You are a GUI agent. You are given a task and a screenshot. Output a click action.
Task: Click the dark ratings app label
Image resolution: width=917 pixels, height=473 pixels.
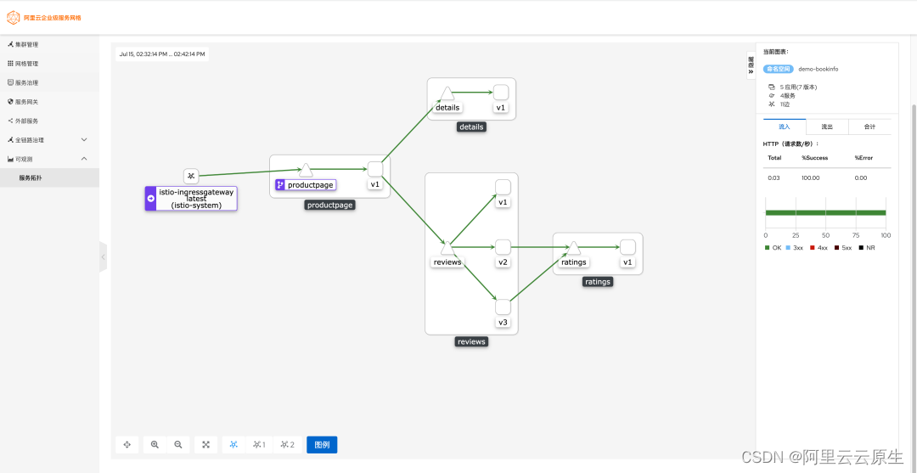(x=597, y=282)
